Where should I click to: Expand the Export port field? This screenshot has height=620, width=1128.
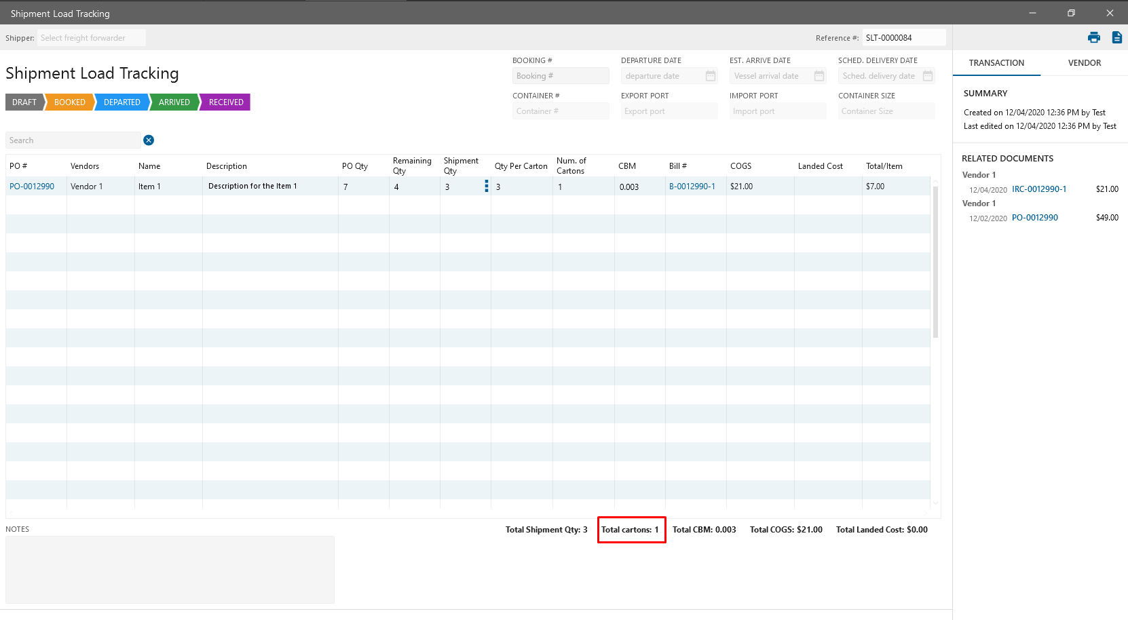pos(669,111)
